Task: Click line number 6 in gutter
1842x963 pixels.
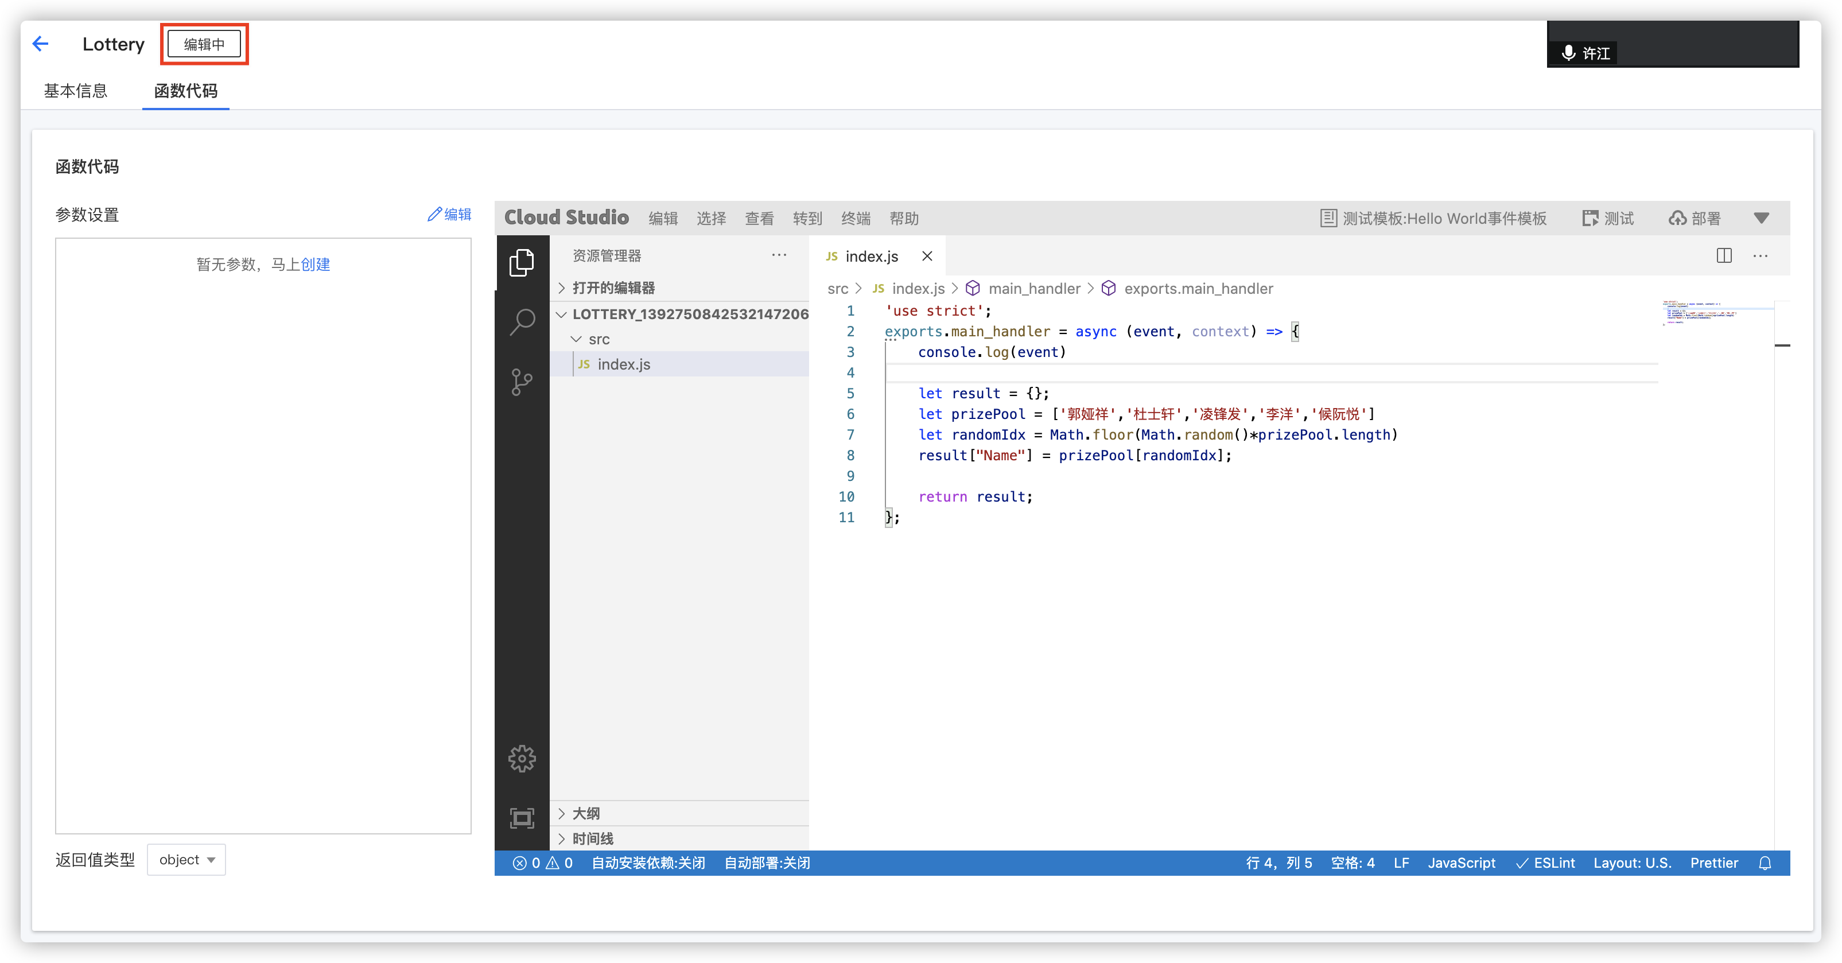Action: click(850, 414)
